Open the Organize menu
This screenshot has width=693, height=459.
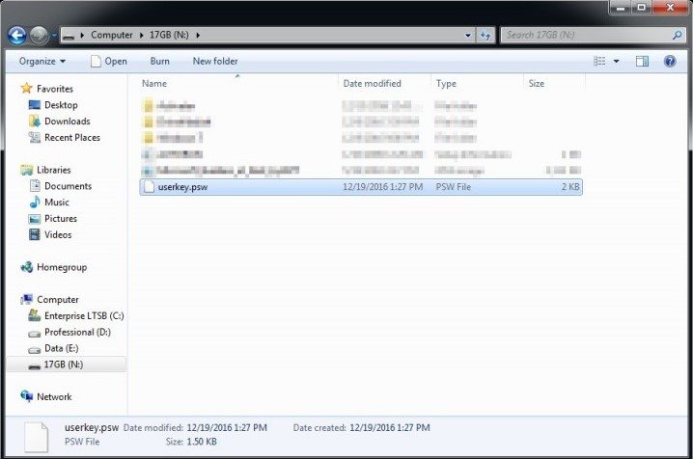click(x=42, y=61)
